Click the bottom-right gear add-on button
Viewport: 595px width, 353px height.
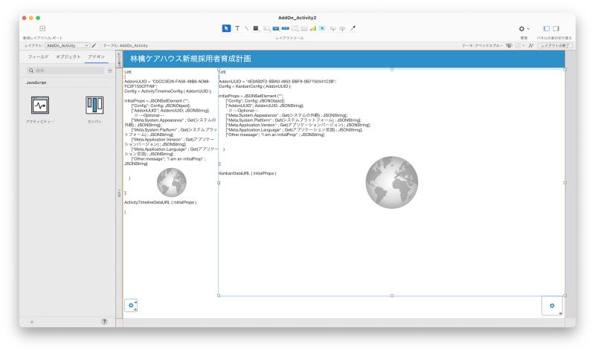(552, 305)
